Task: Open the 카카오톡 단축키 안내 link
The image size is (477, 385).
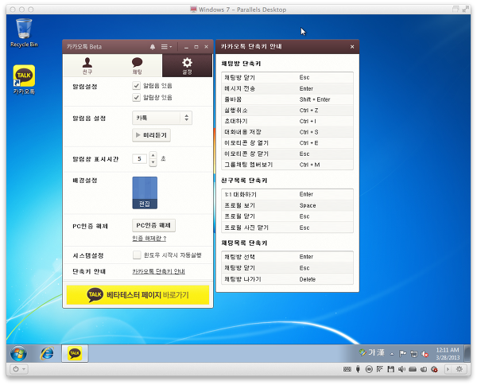Action: 158,271
